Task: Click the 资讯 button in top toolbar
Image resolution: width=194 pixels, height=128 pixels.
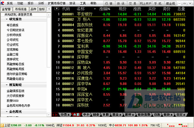Action: [x=121, y=4]
